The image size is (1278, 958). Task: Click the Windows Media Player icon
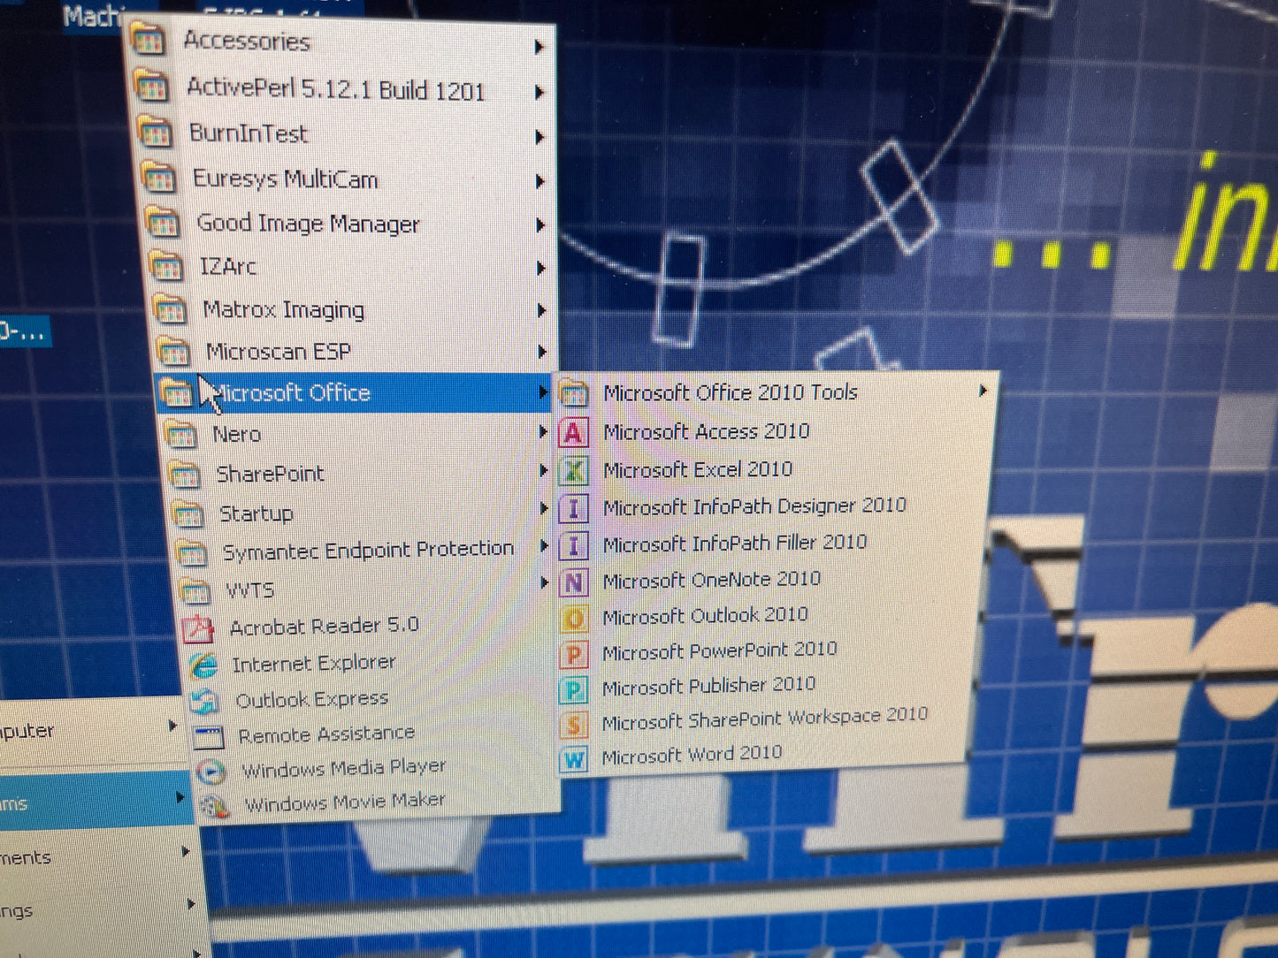tap(210, 772)
